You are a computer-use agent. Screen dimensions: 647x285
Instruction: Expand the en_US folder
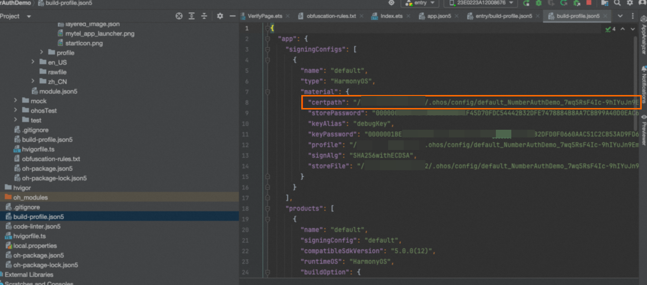33,62
